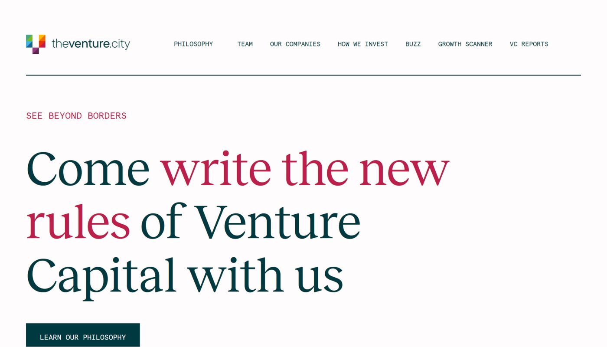Open the homepage via the logo
The width and height of the screenshot is (607, 347).
coord(78,43)
